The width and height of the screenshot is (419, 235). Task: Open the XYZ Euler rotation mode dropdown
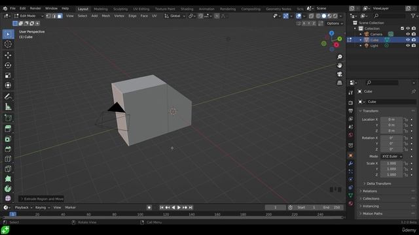392,157
